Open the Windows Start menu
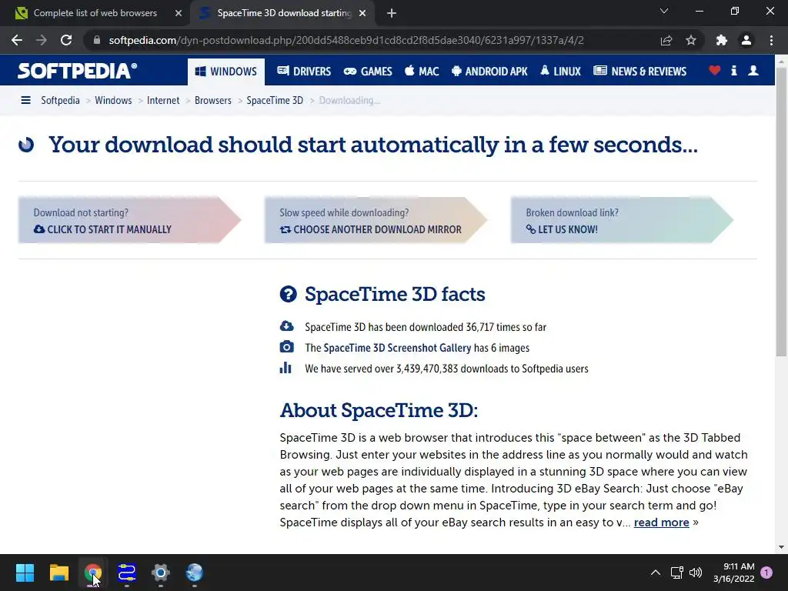The image size is (788, 591). (x=25, y=573)
